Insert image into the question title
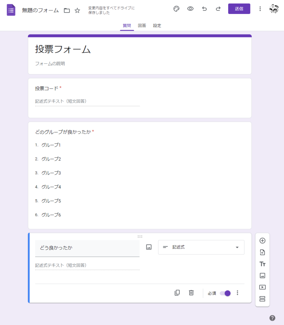 149,247
